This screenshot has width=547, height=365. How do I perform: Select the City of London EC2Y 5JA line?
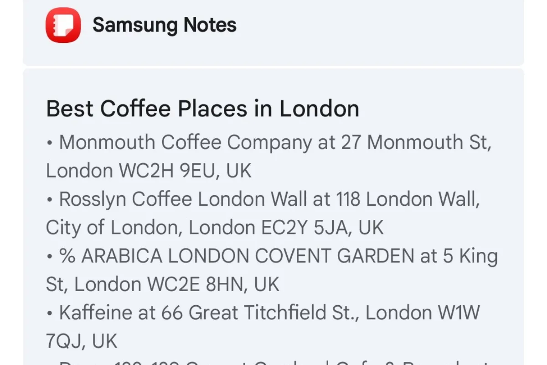tap(215, 228)
